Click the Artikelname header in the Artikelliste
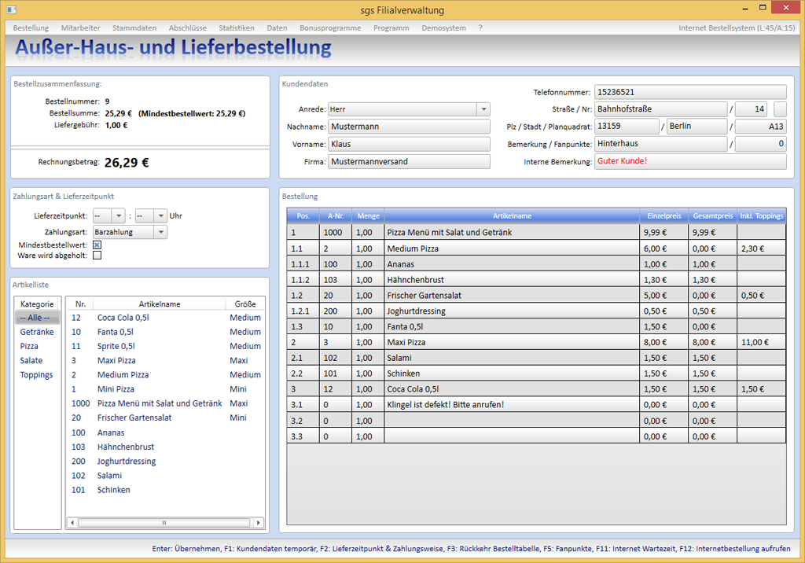 pos(160,304)
